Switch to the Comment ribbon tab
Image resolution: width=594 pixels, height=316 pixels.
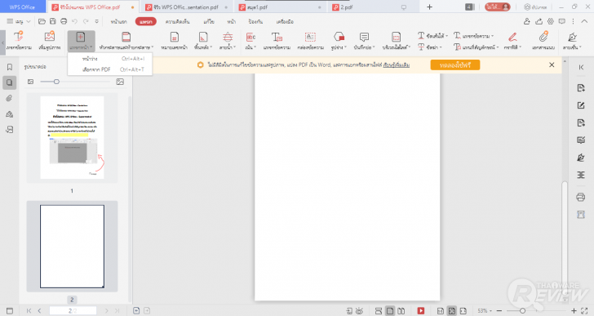(x=177, y=21)
